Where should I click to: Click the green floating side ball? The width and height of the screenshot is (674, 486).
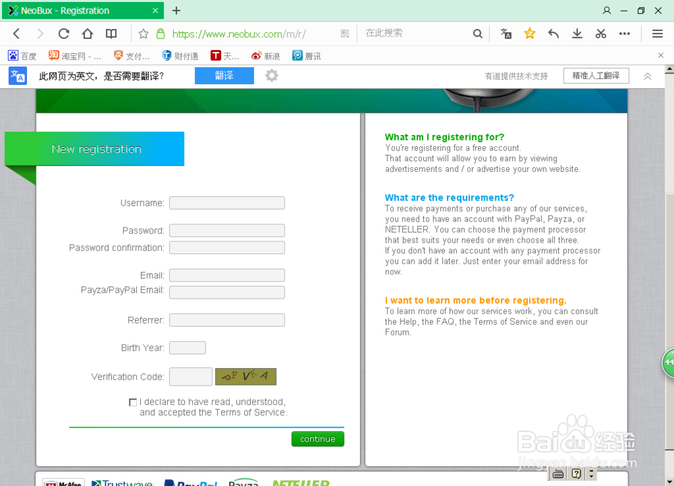pos(667,362)
